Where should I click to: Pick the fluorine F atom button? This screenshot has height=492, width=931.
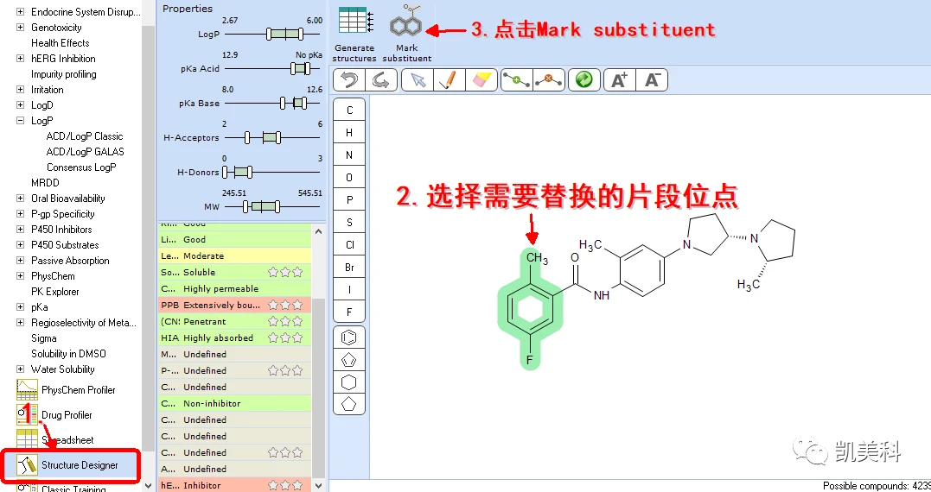pos(349,312)
